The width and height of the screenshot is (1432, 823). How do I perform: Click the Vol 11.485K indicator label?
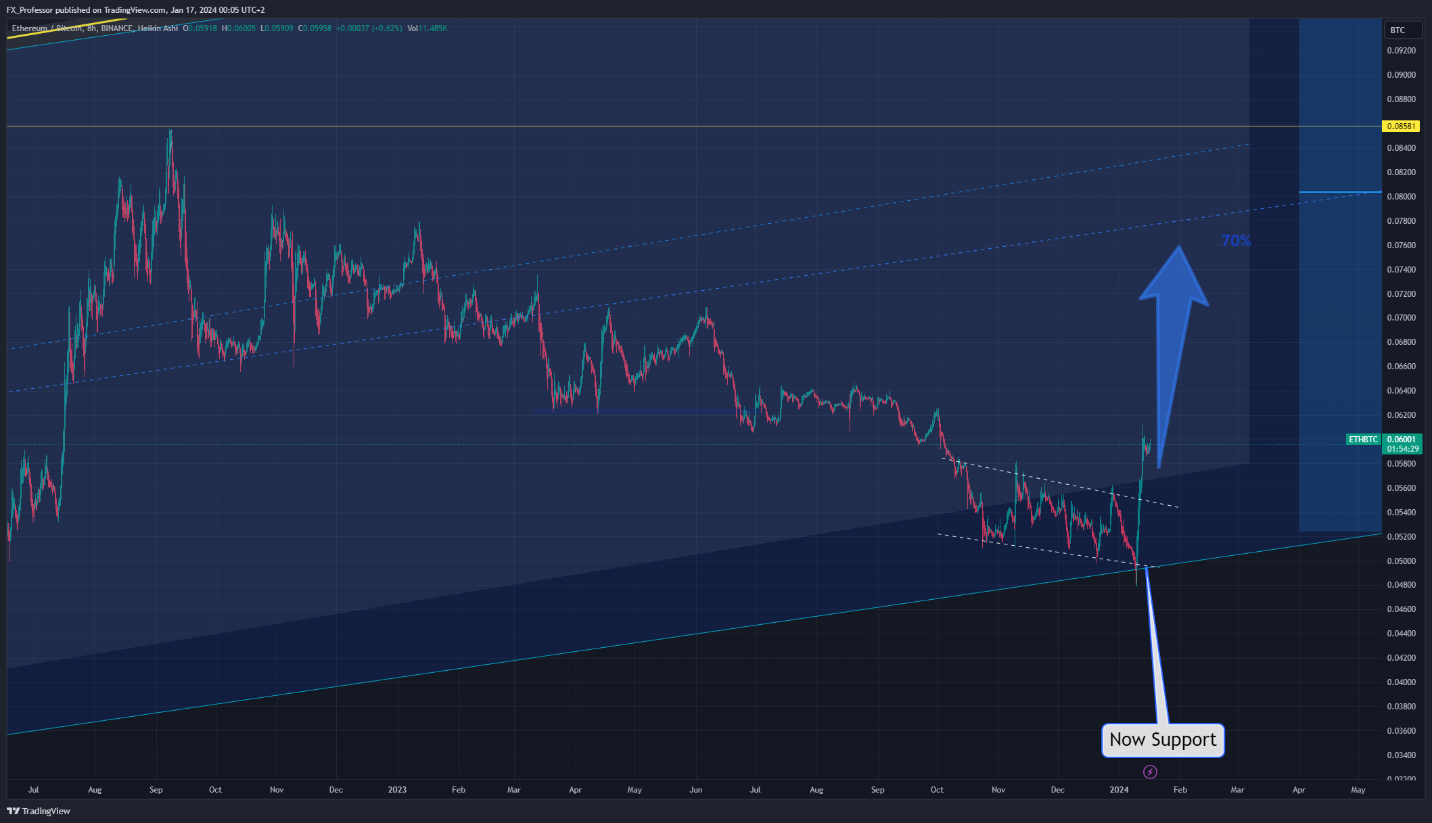(x=427, y=28)
